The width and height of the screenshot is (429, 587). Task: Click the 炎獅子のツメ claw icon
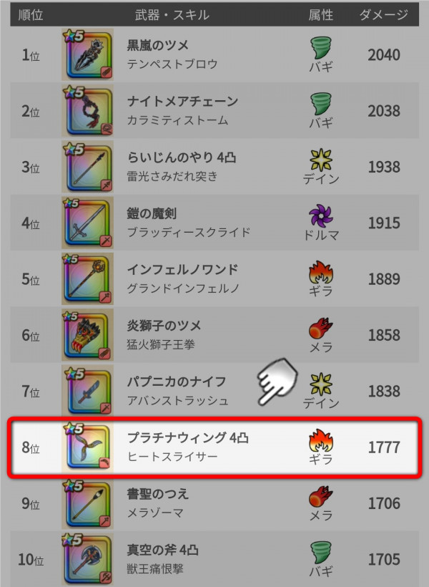tap(87, 335)
